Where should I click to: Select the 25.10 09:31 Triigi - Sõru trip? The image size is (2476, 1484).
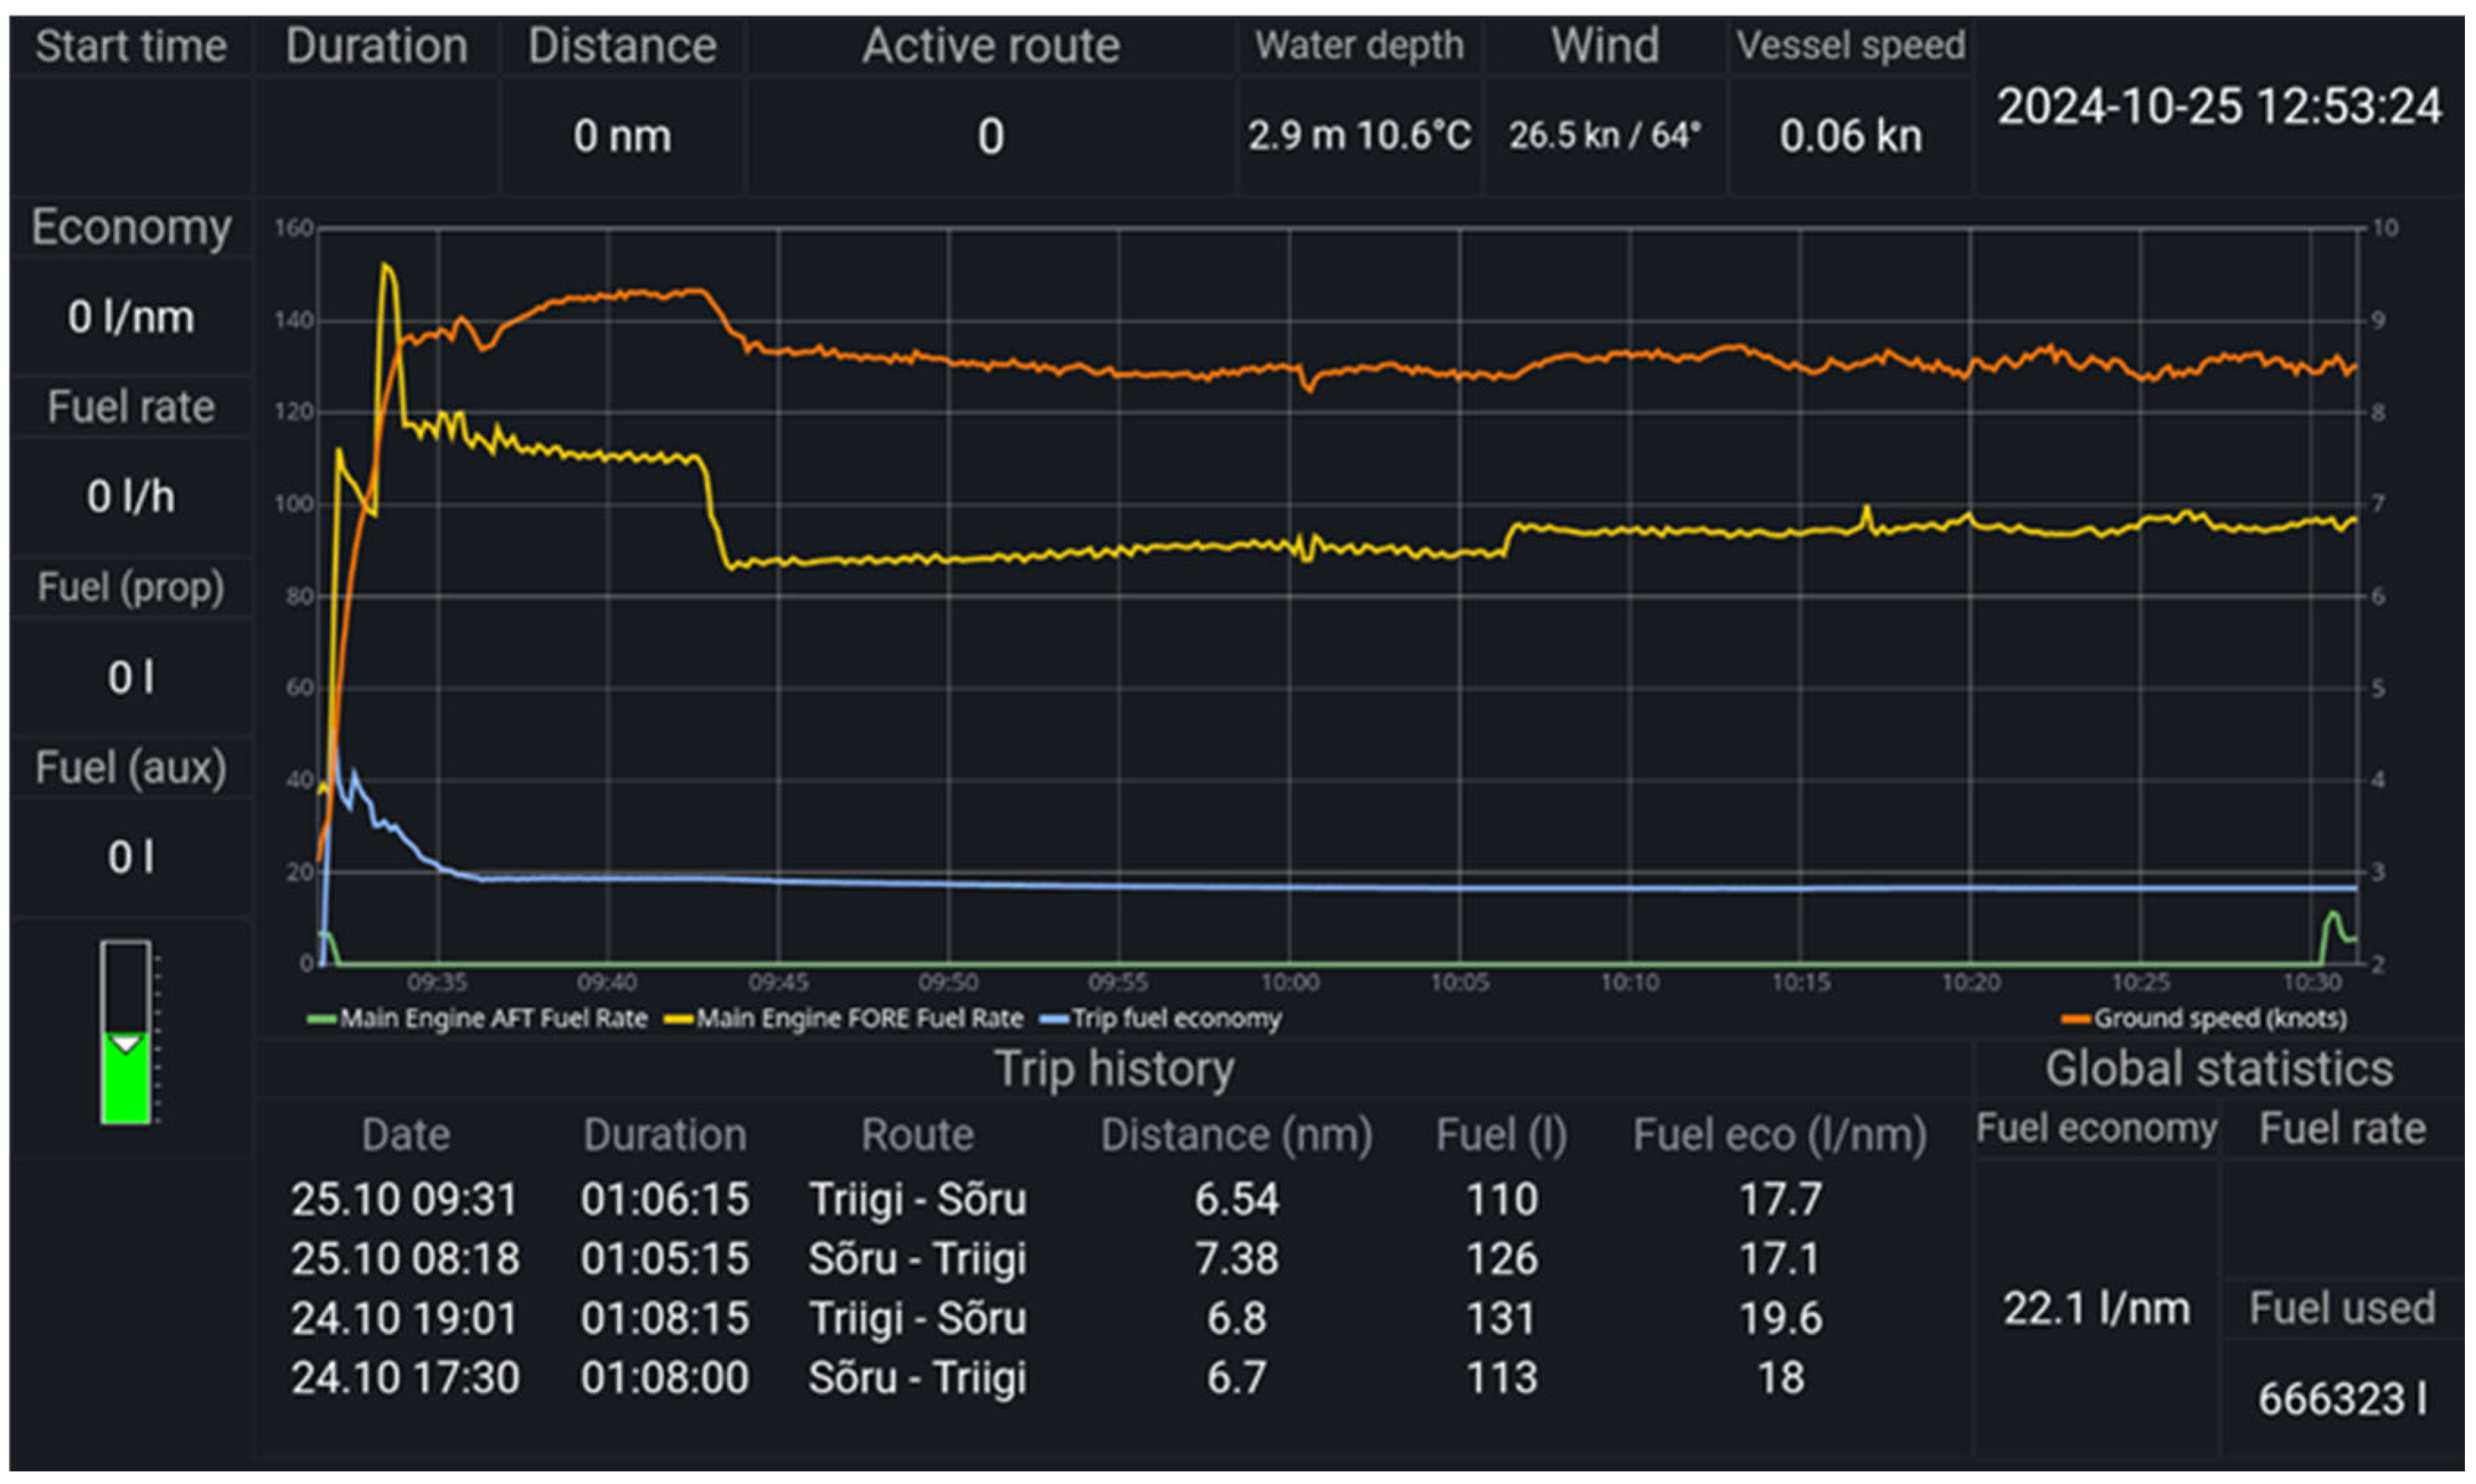pyautogui.click(x=917, y=1199)
